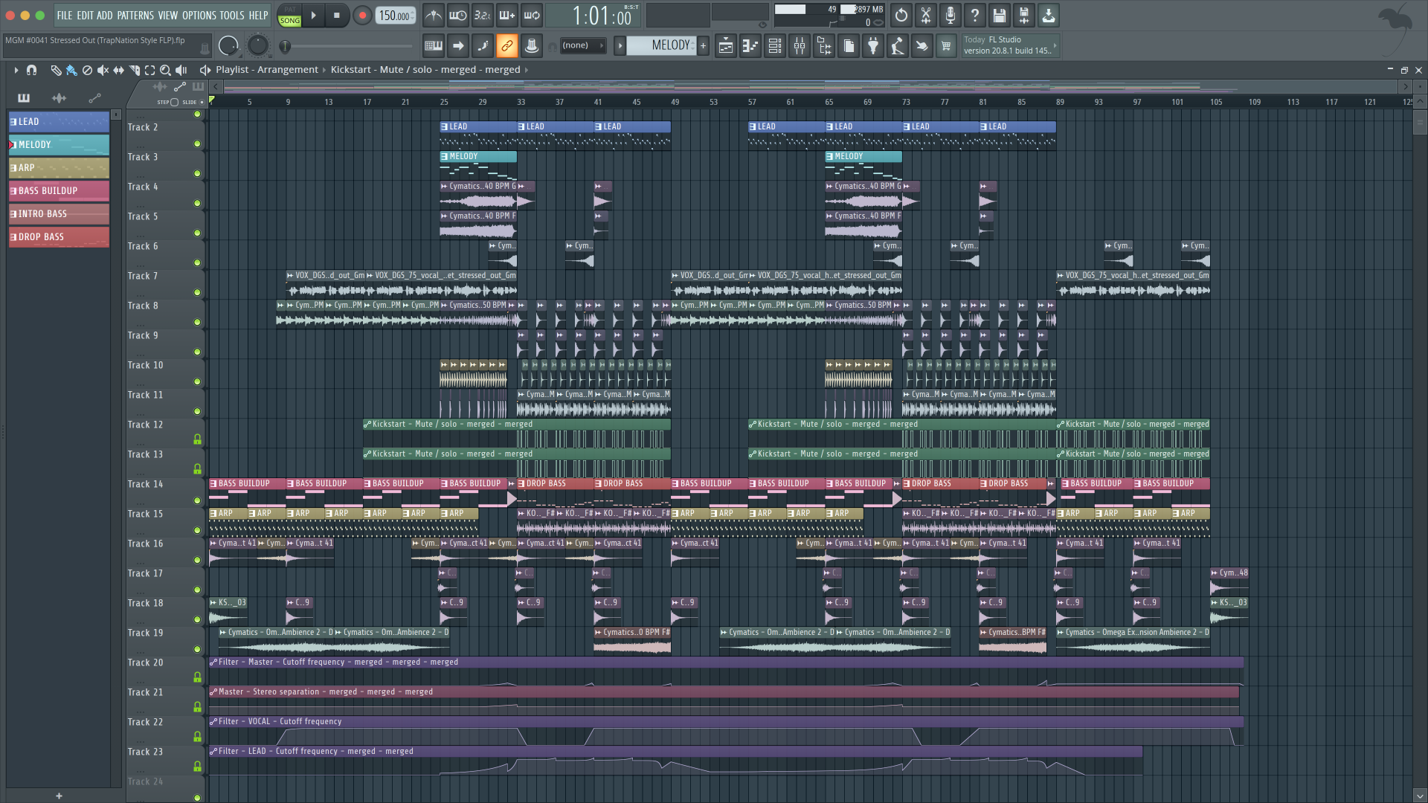Enable the countdown before recording icon
This screenshot has width=1428, height=803.
[x=483, y=15]
